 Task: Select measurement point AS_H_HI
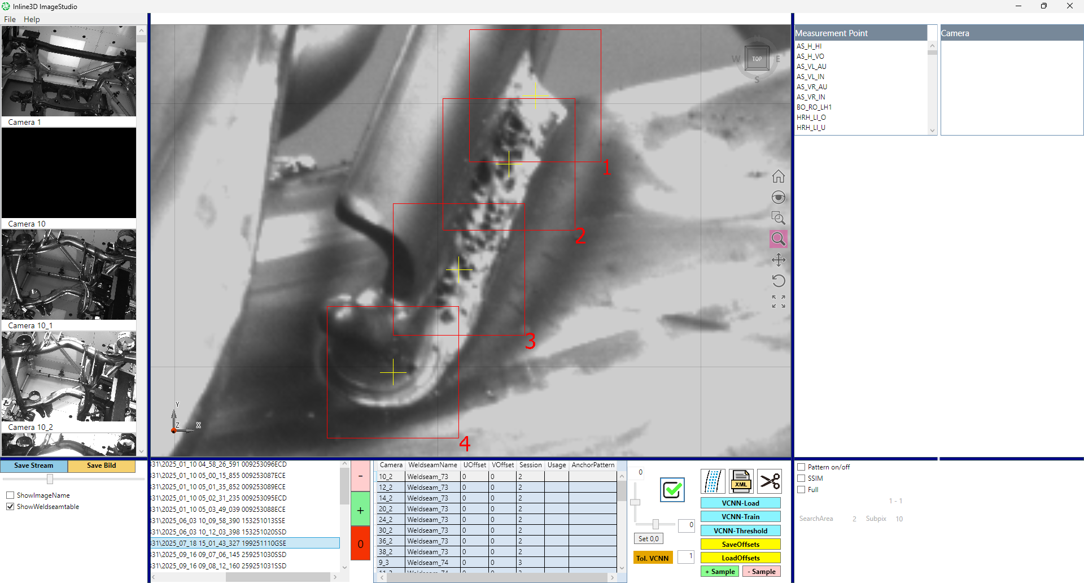click(809, 46)
